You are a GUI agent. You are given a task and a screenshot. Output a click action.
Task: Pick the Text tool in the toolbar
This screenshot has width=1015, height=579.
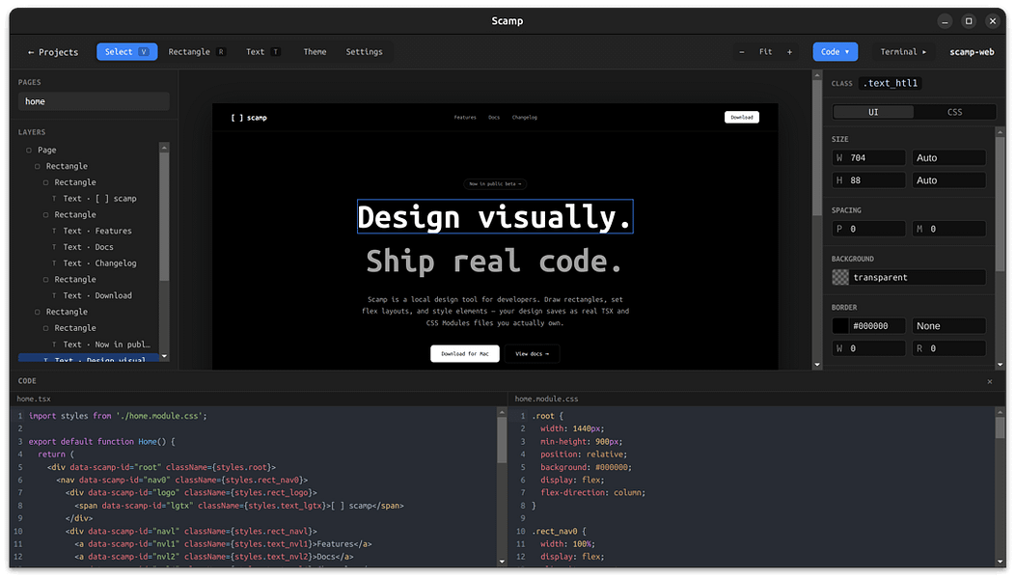[x=262, y=52]
